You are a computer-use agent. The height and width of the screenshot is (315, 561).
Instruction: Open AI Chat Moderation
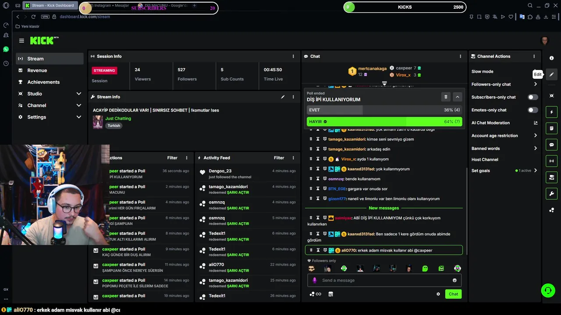point(504,123)
